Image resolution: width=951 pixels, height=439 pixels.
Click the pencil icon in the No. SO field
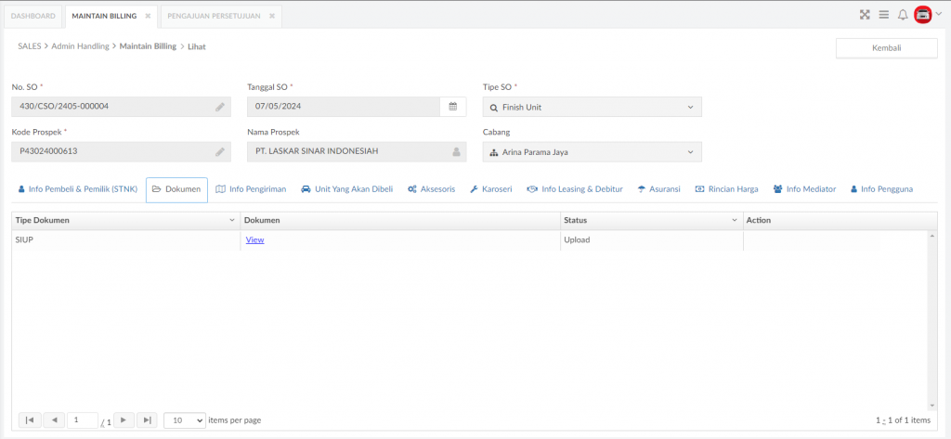220,107
